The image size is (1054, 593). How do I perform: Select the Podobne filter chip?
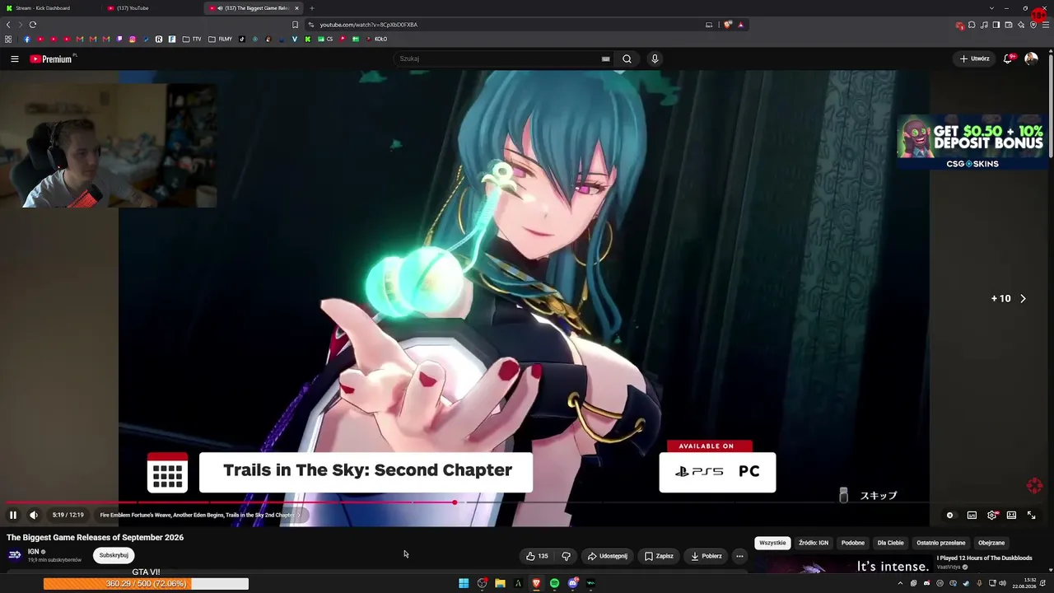(x=853, y=543)
